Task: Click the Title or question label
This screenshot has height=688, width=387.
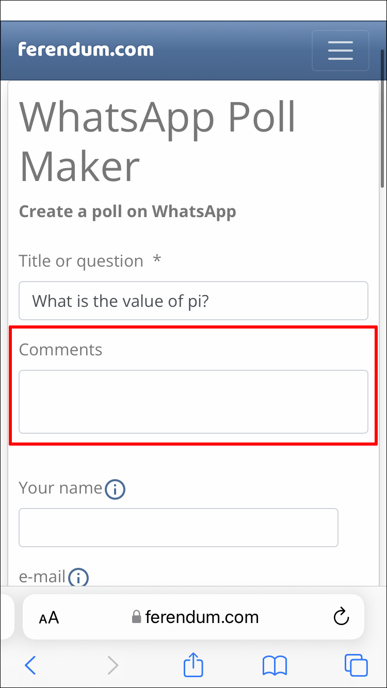Action: click(x=81, y=261)
